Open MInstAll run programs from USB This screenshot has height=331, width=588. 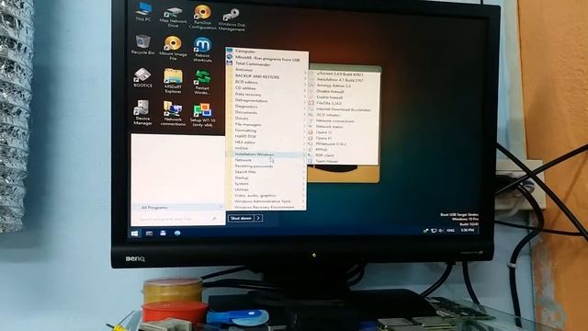click(x=266, y=58)
